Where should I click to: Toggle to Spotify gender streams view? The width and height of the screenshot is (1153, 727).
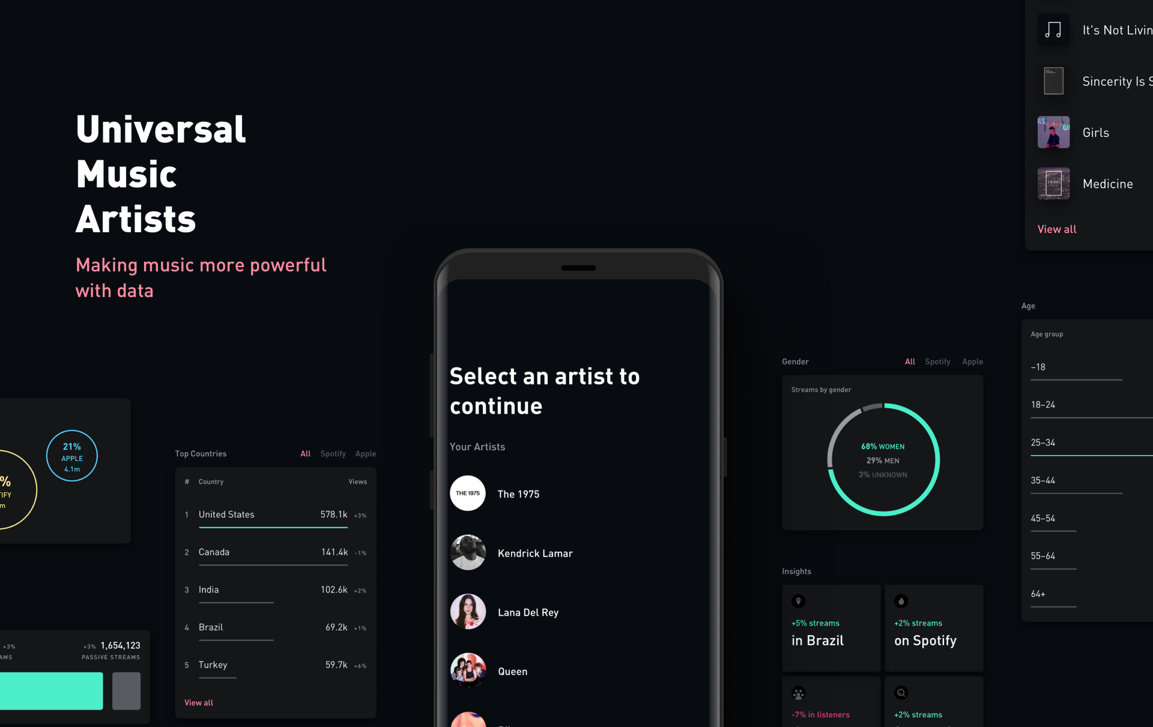(936, 361)
